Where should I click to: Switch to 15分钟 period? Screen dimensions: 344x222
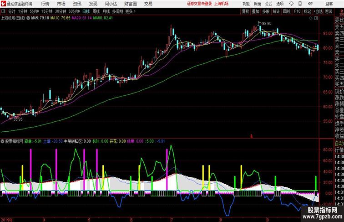[x=47, y=11]
